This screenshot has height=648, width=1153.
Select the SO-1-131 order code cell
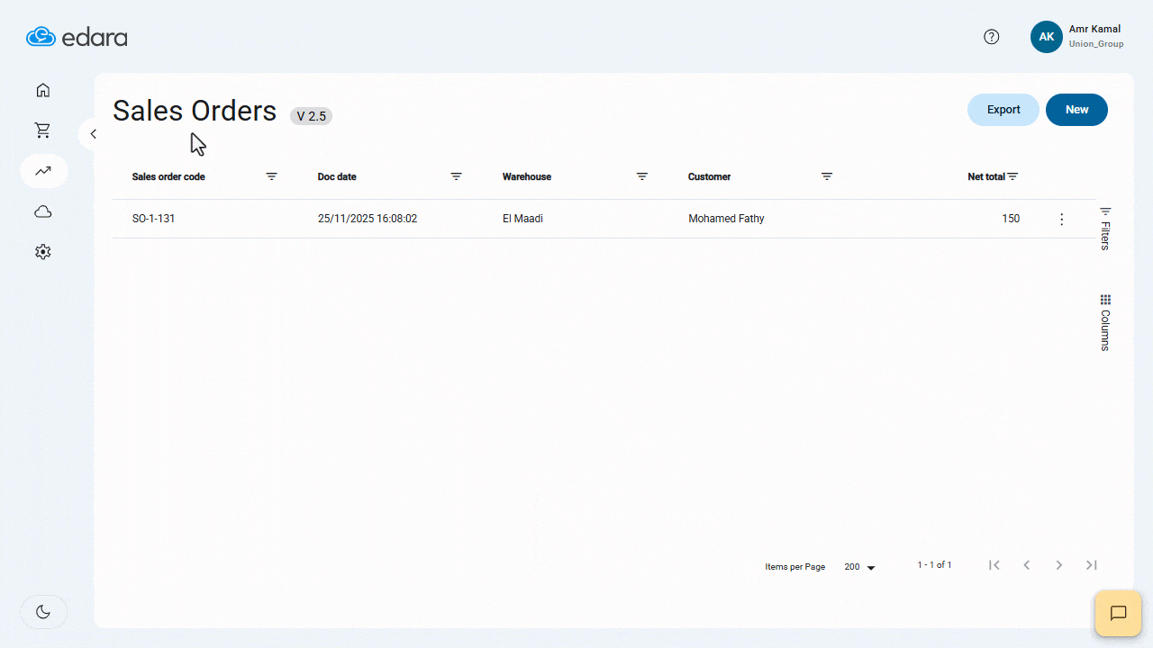[153, 219]
